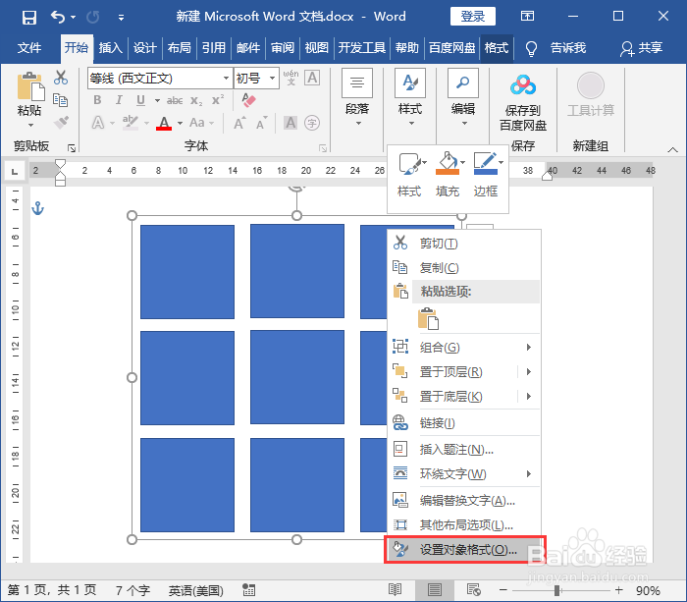Open the font name combo box
The image size is (687, 602).
point(159,79)
